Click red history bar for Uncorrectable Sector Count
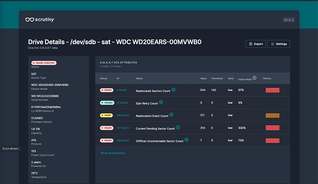This screenshot has width=318, height=184. [272, 141]
